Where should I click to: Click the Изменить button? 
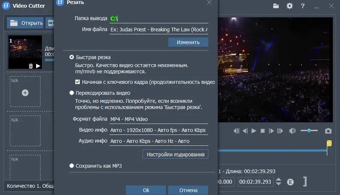point(188,42)
